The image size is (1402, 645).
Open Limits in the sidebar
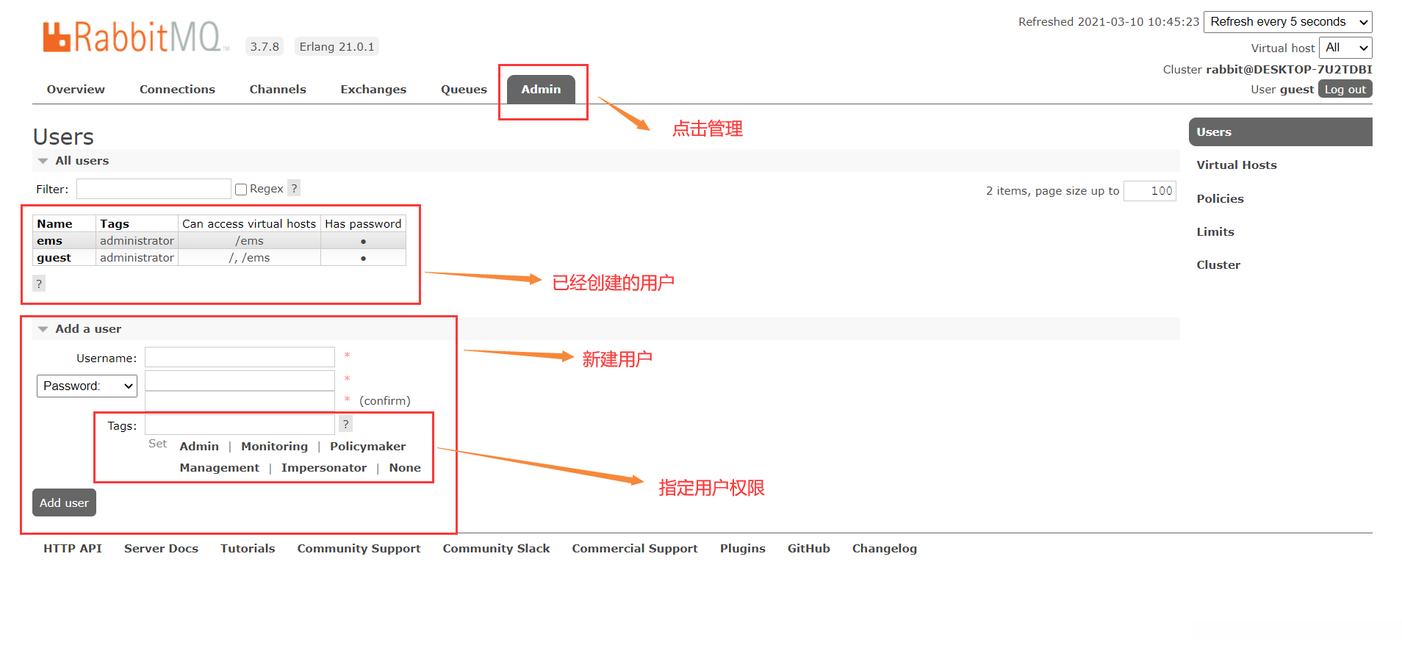pos(1215,232)
